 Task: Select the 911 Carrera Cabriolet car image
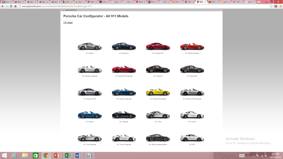coord(192,46)
